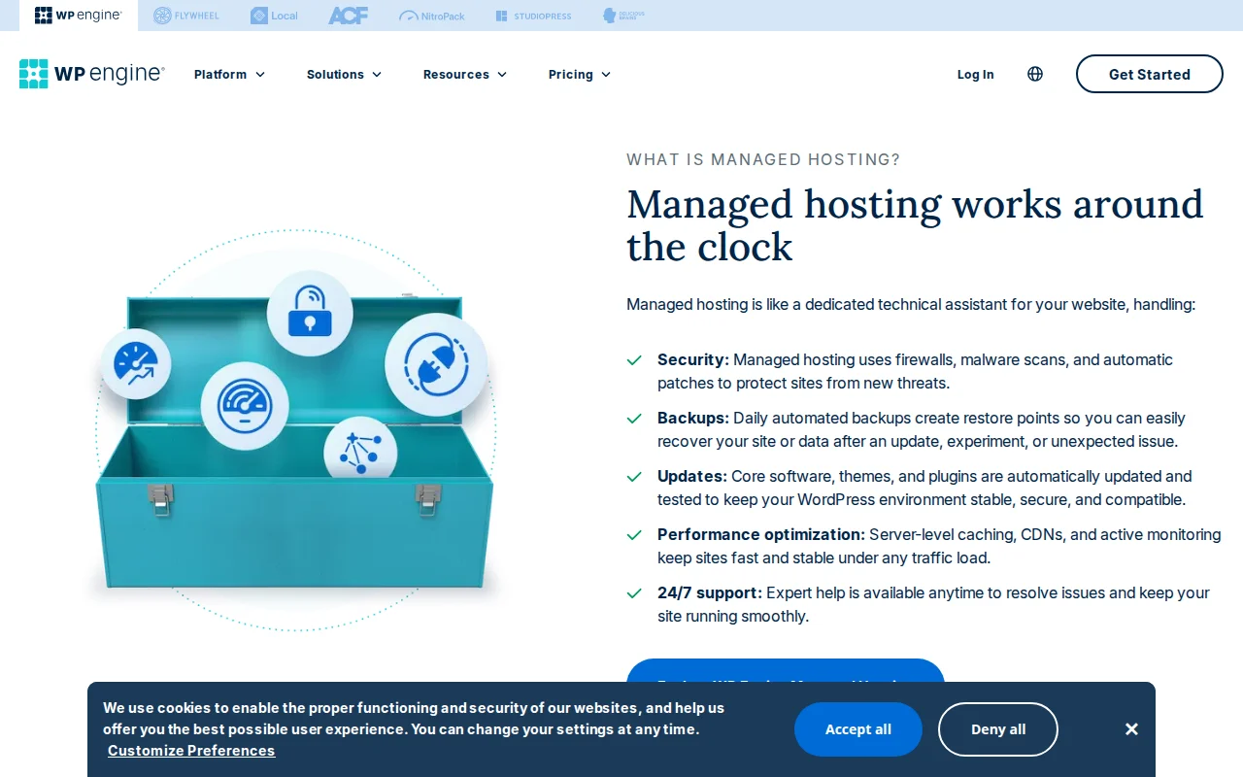Viewport: 1243px width, 777px height.
Task: Open Customize Preferences link
Action: tap(190, 750)
